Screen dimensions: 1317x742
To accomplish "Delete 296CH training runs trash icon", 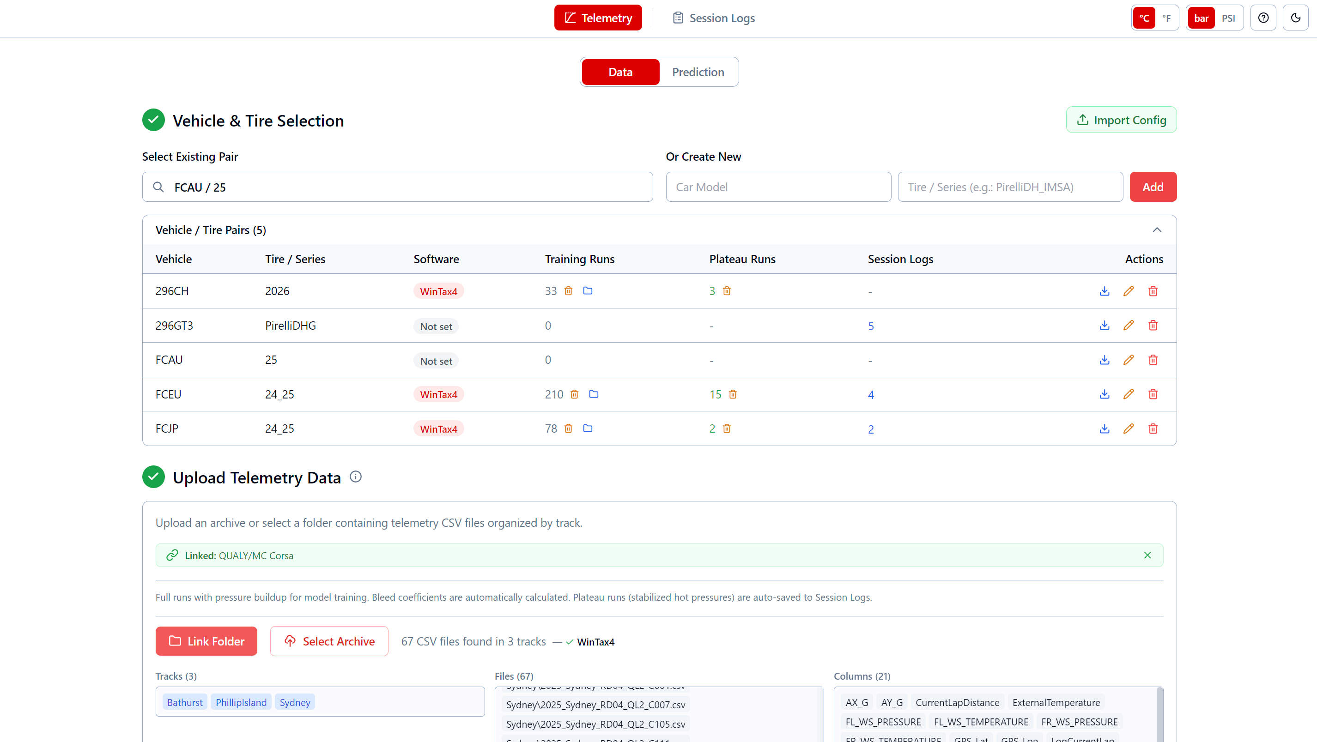I will (x=568, y=291).
